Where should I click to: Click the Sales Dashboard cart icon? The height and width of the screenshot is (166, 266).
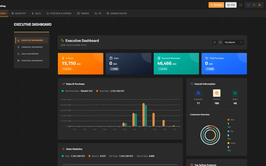(18, 54)
